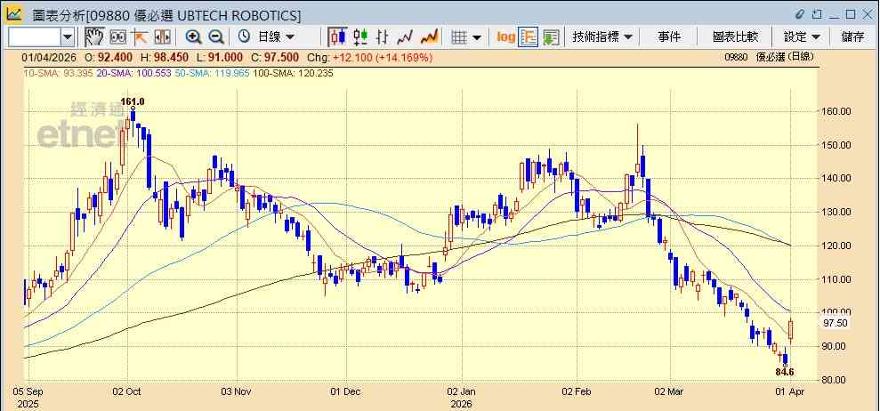This screenshot has width=880, height=411.
Task: Select the candlestick chart type icon
Action: pyautogui.click(x=337, y=37)
